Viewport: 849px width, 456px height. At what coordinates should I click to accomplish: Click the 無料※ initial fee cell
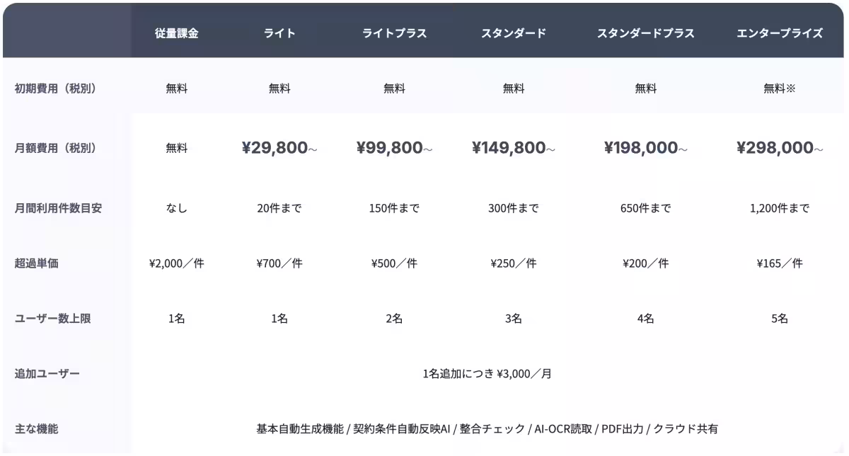tap(780, 89)
